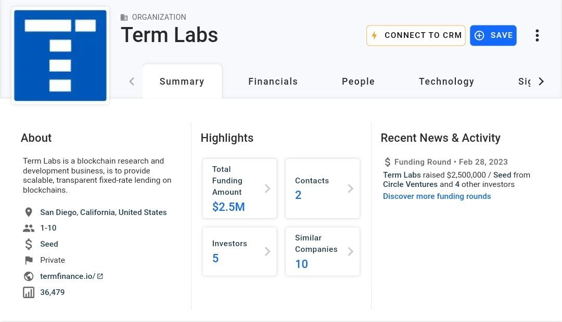
Task: Click the Contacts count value 2
Action: point(298,195)
